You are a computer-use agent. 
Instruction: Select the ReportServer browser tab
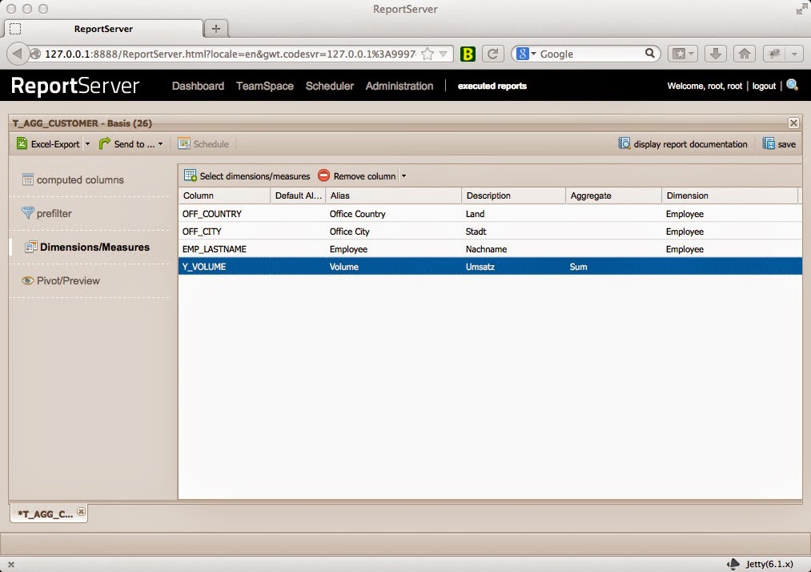coord(103,29)
